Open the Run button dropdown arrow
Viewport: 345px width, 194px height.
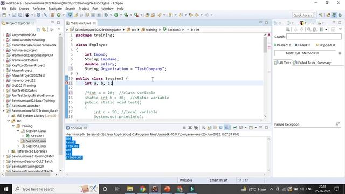click(x=121, y=15)
